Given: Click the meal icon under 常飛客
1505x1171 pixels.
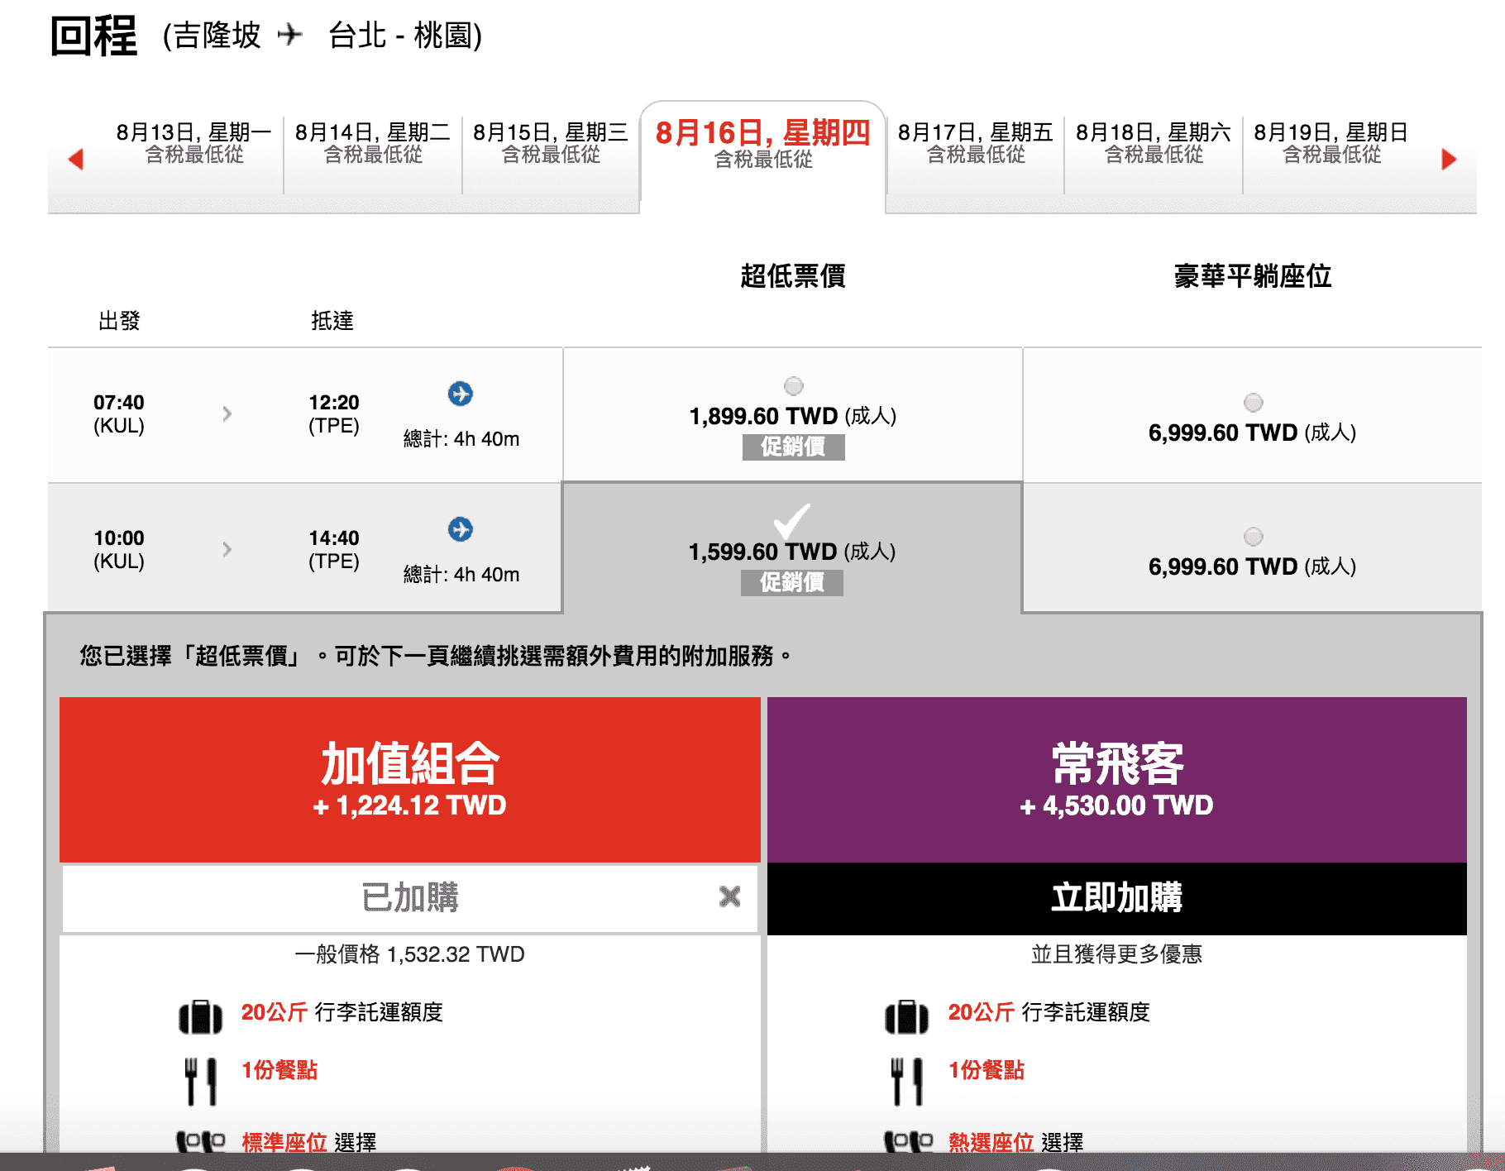Looking at the screenshot, I should point(907,1081).
